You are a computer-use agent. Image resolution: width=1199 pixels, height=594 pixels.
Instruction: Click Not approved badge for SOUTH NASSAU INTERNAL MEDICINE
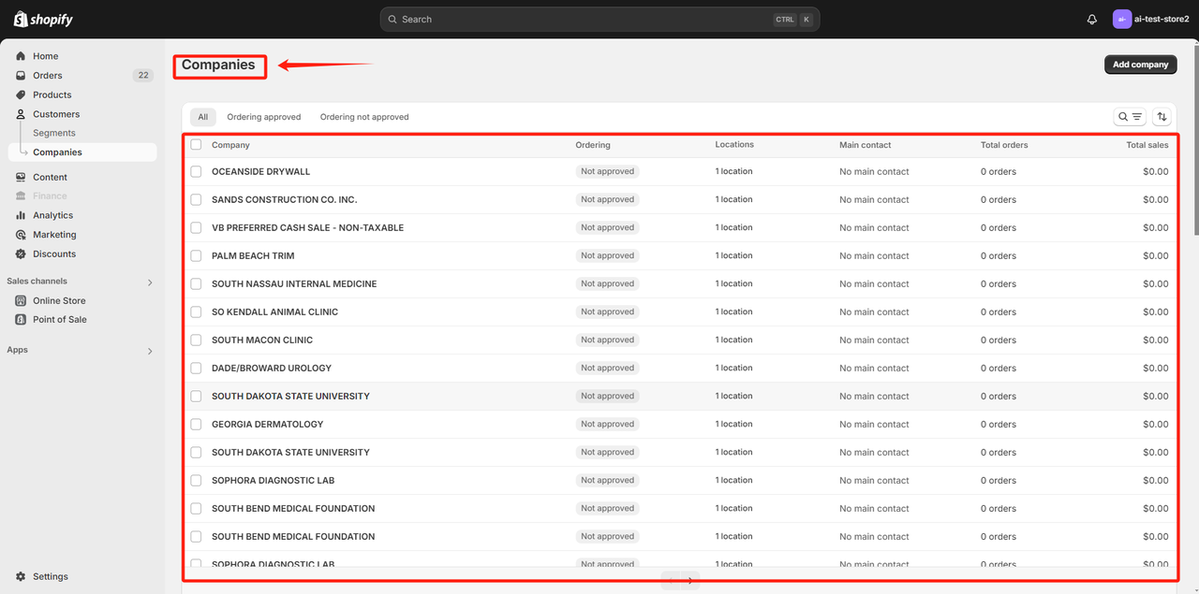coord(607,283)
